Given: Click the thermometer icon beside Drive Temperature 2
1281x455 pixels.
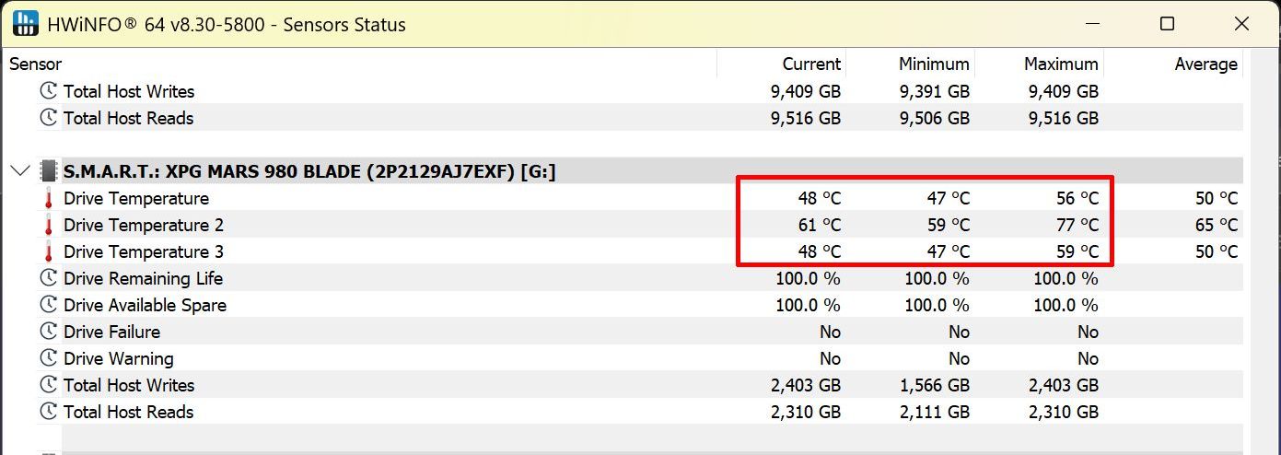Looking at the screenshot, I should pyautogui.click(x=48, y=225).
